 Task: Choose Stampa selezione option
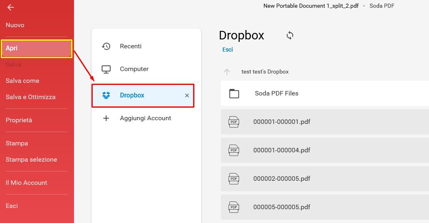click(31, 160)
